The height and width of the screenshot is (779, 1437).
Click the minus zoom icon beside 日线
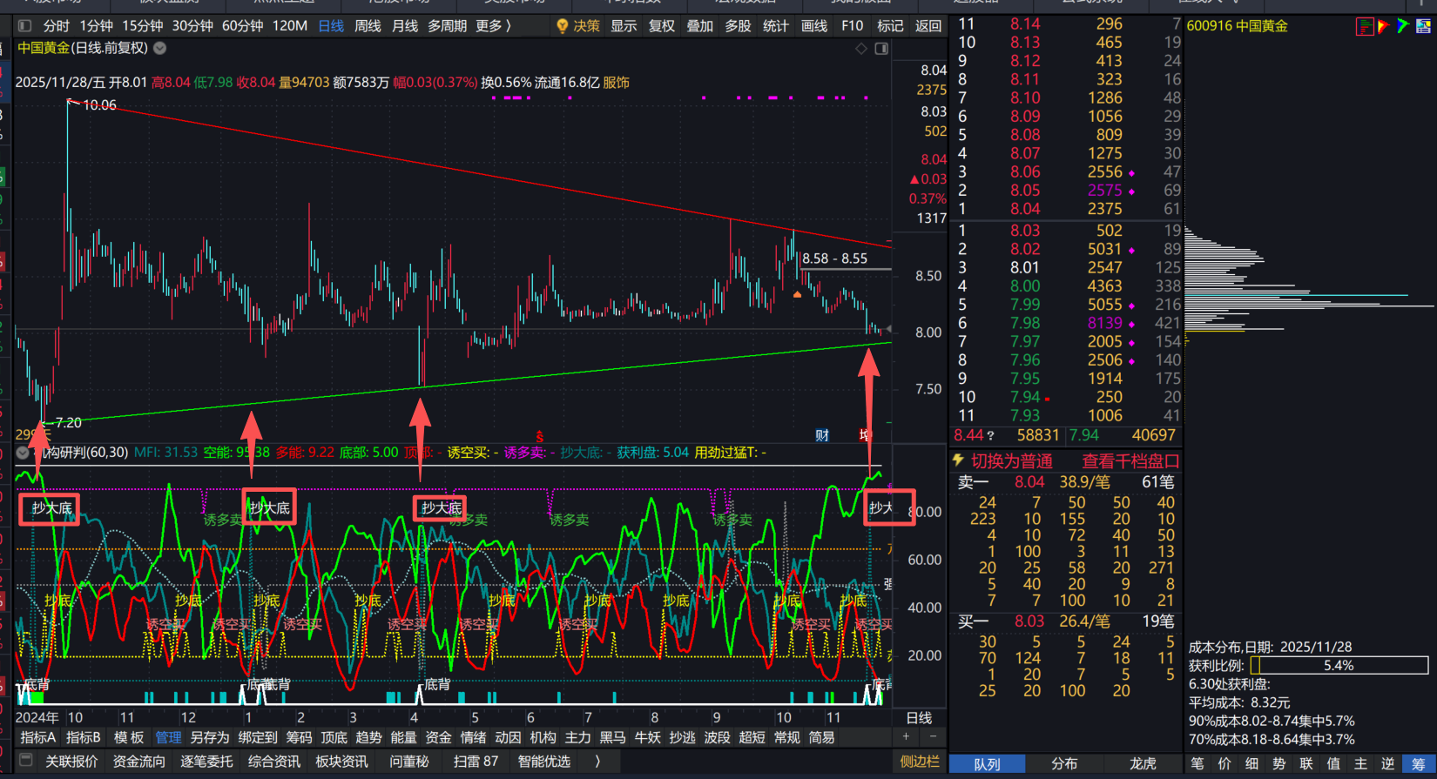(933, 736)
